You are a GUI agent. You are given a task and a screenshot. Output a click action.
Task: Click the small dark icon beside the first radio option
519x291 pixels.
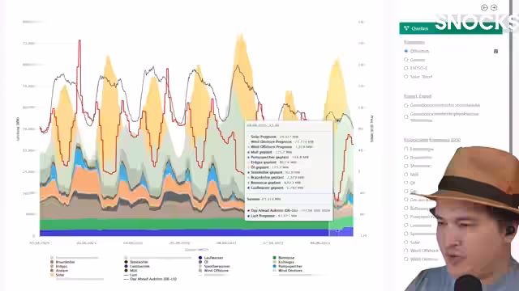pyautogui.click(x=495, y=51)
